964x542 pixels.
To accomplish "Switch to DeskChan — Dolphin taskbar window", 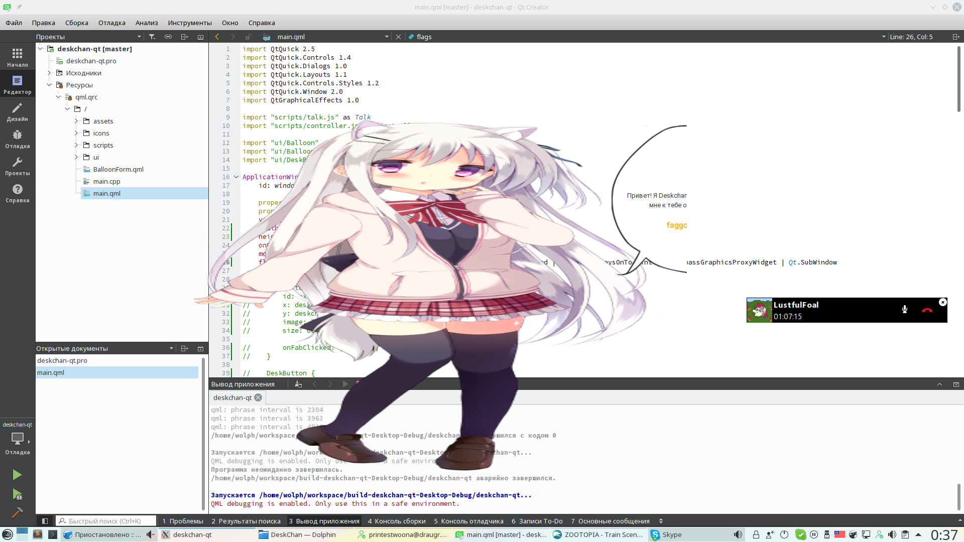I will (303, 534).
